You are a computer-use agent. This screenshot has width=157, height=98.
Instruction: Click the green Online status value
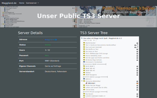48,45
